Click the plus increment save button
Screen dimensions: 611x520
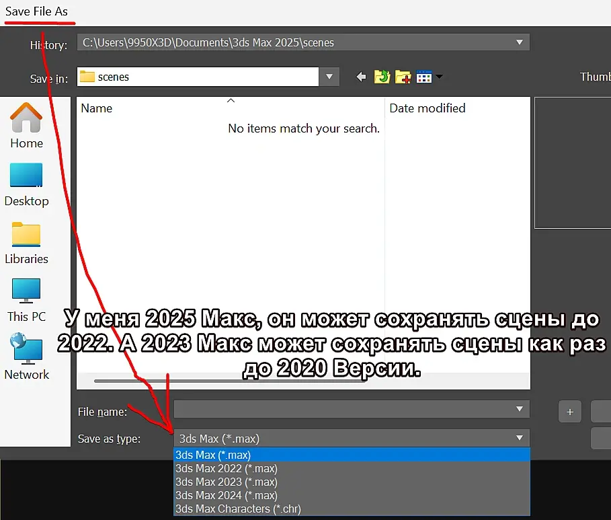coord(570,412)
